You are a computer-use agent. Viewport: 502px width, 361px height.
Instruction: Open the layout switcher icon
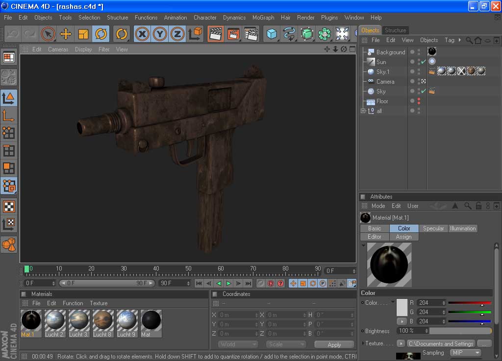pyautogui.click(x=9, y=58)
